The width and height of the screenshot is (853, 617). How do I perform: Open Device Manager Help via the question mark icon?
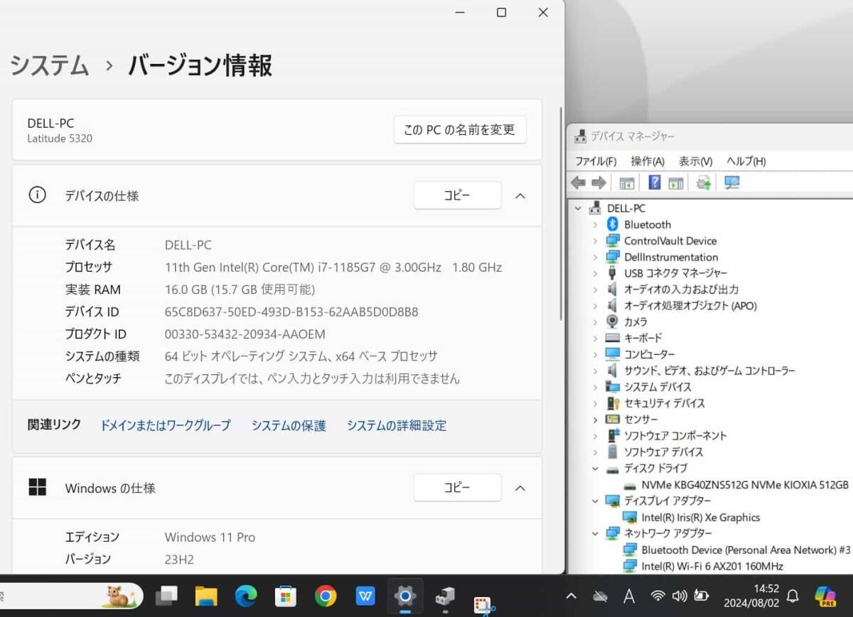point(653,182)
